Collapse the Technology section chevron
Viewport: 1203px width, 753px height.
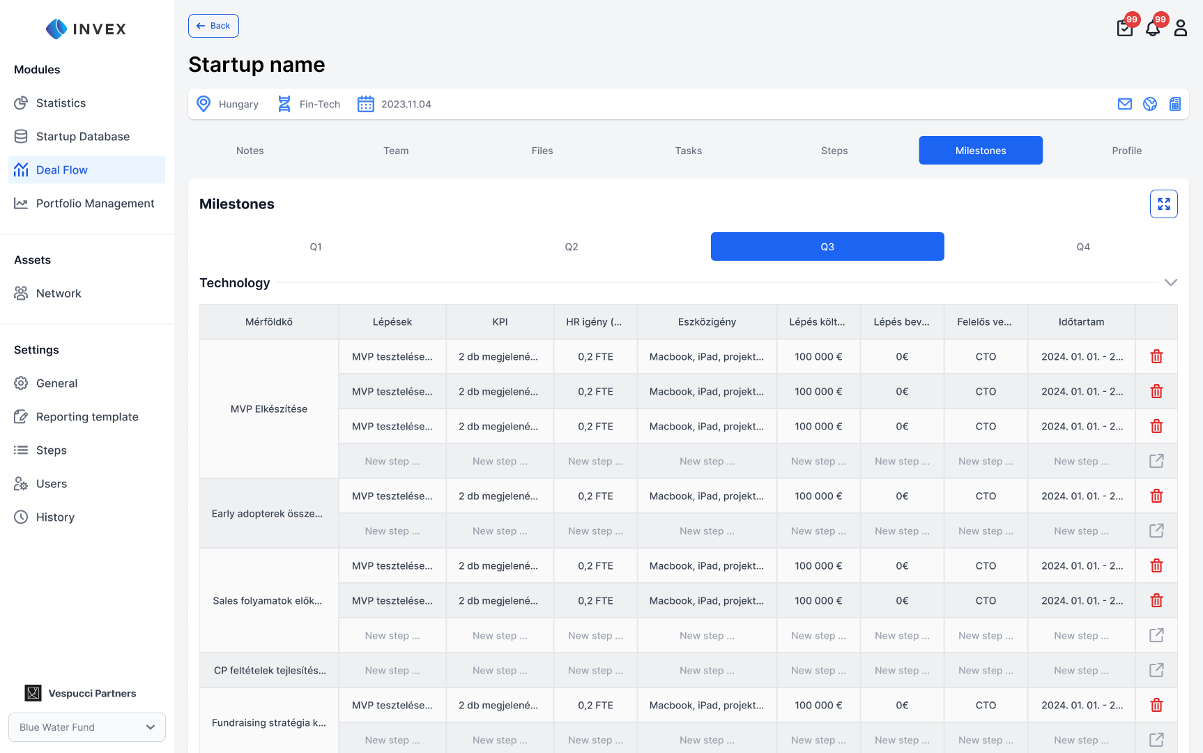click(1170, 282)
